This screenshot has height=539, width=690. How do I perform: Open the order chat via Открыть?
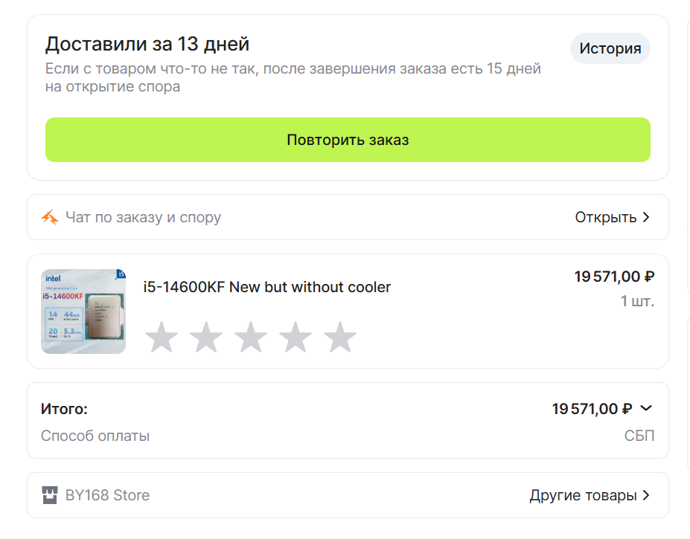click(x=612, y=217)
